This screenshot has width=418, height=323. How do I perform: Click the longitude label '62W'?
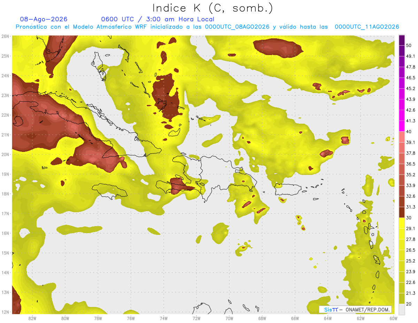pyautogui.click(x=361, y=318)
